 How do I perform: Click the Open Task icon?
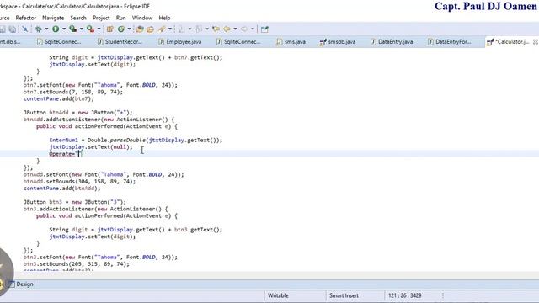click(x=150, y=29)
